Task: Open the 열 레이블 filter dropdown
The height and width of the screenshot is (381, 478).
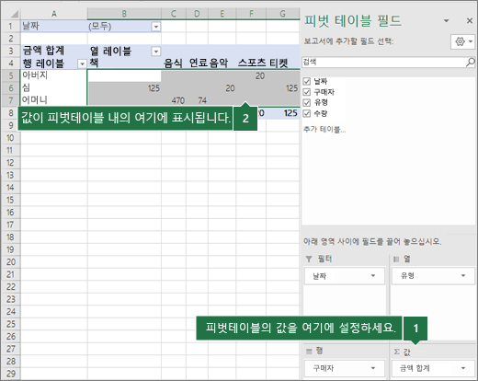Action: pos(156,52)
